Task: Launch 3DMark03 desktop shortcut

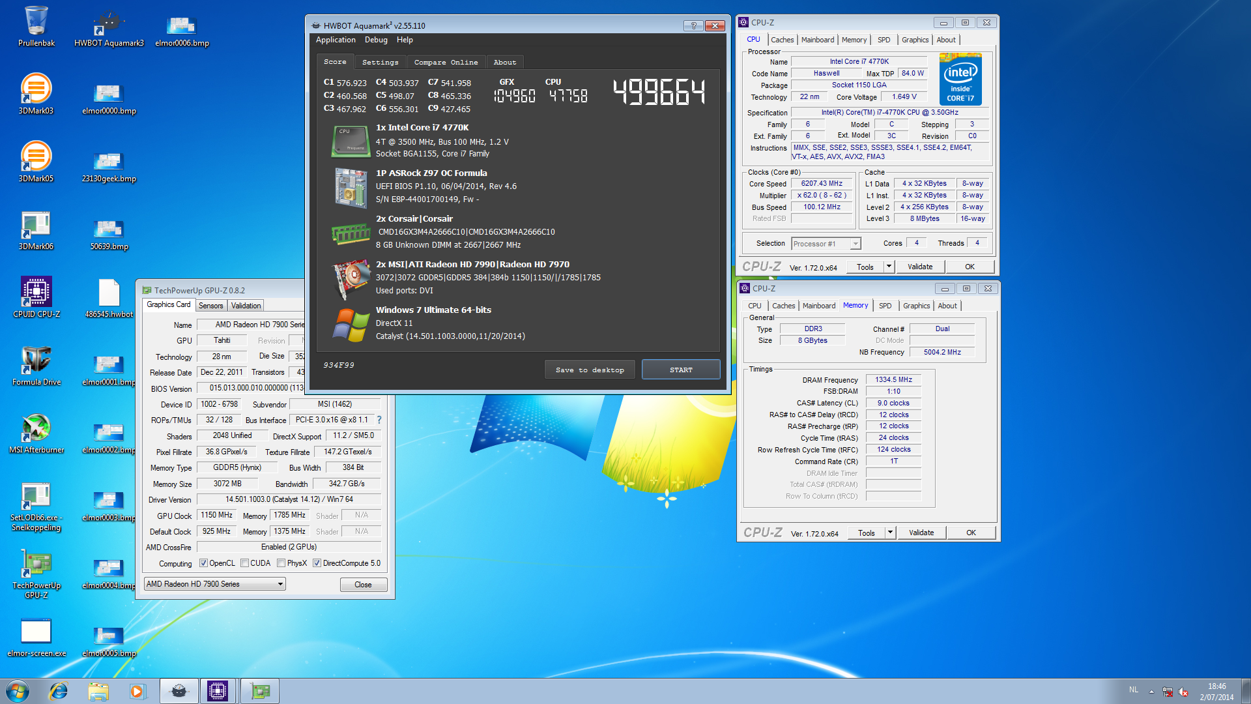Action: click(36, 94)
